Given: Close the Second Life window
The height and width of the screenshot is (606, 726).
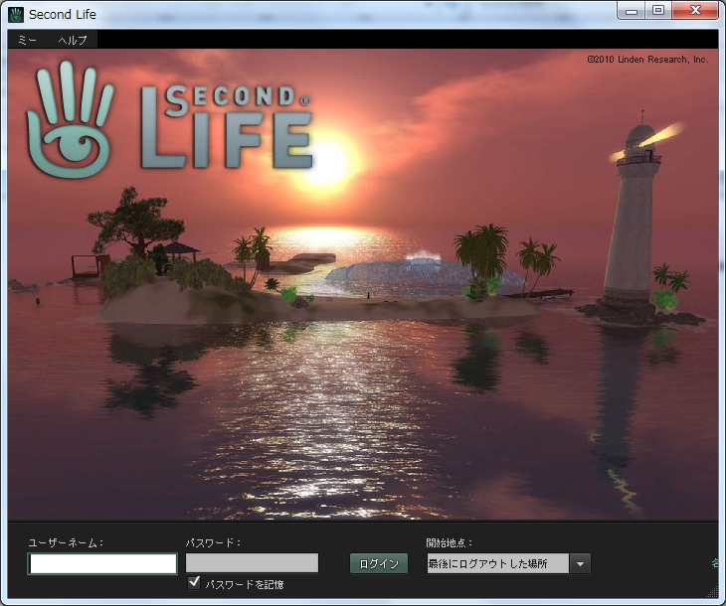Looking at the screenshot, I should pos(694,11).
